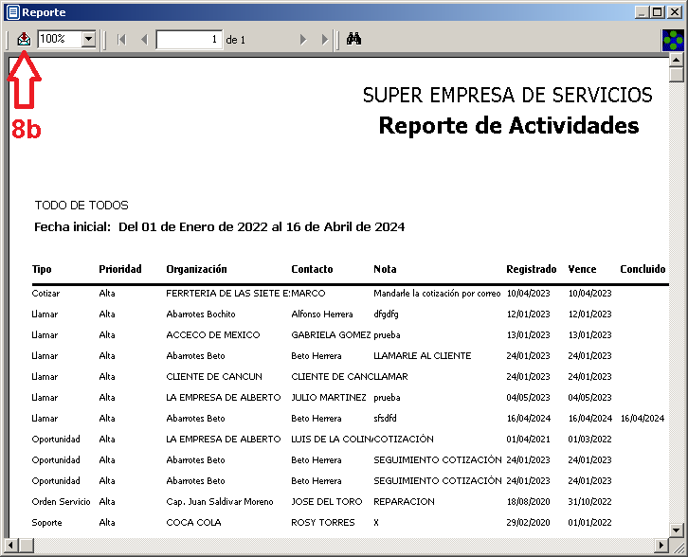The width and height of the screenshot is (688, 557).
Task: Click horizontal scrollbar left arrow
Action: tap(11, 546)
